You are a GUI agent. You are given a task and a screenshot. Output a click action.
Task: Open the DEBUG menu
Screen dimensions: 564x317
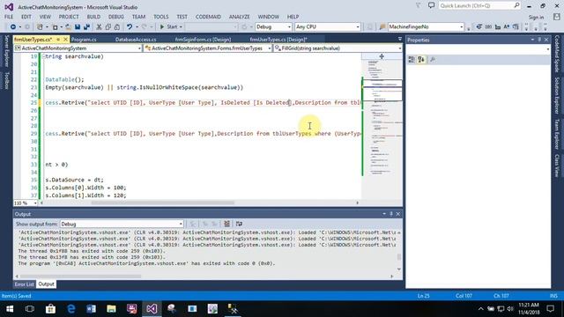pos(115,17)
